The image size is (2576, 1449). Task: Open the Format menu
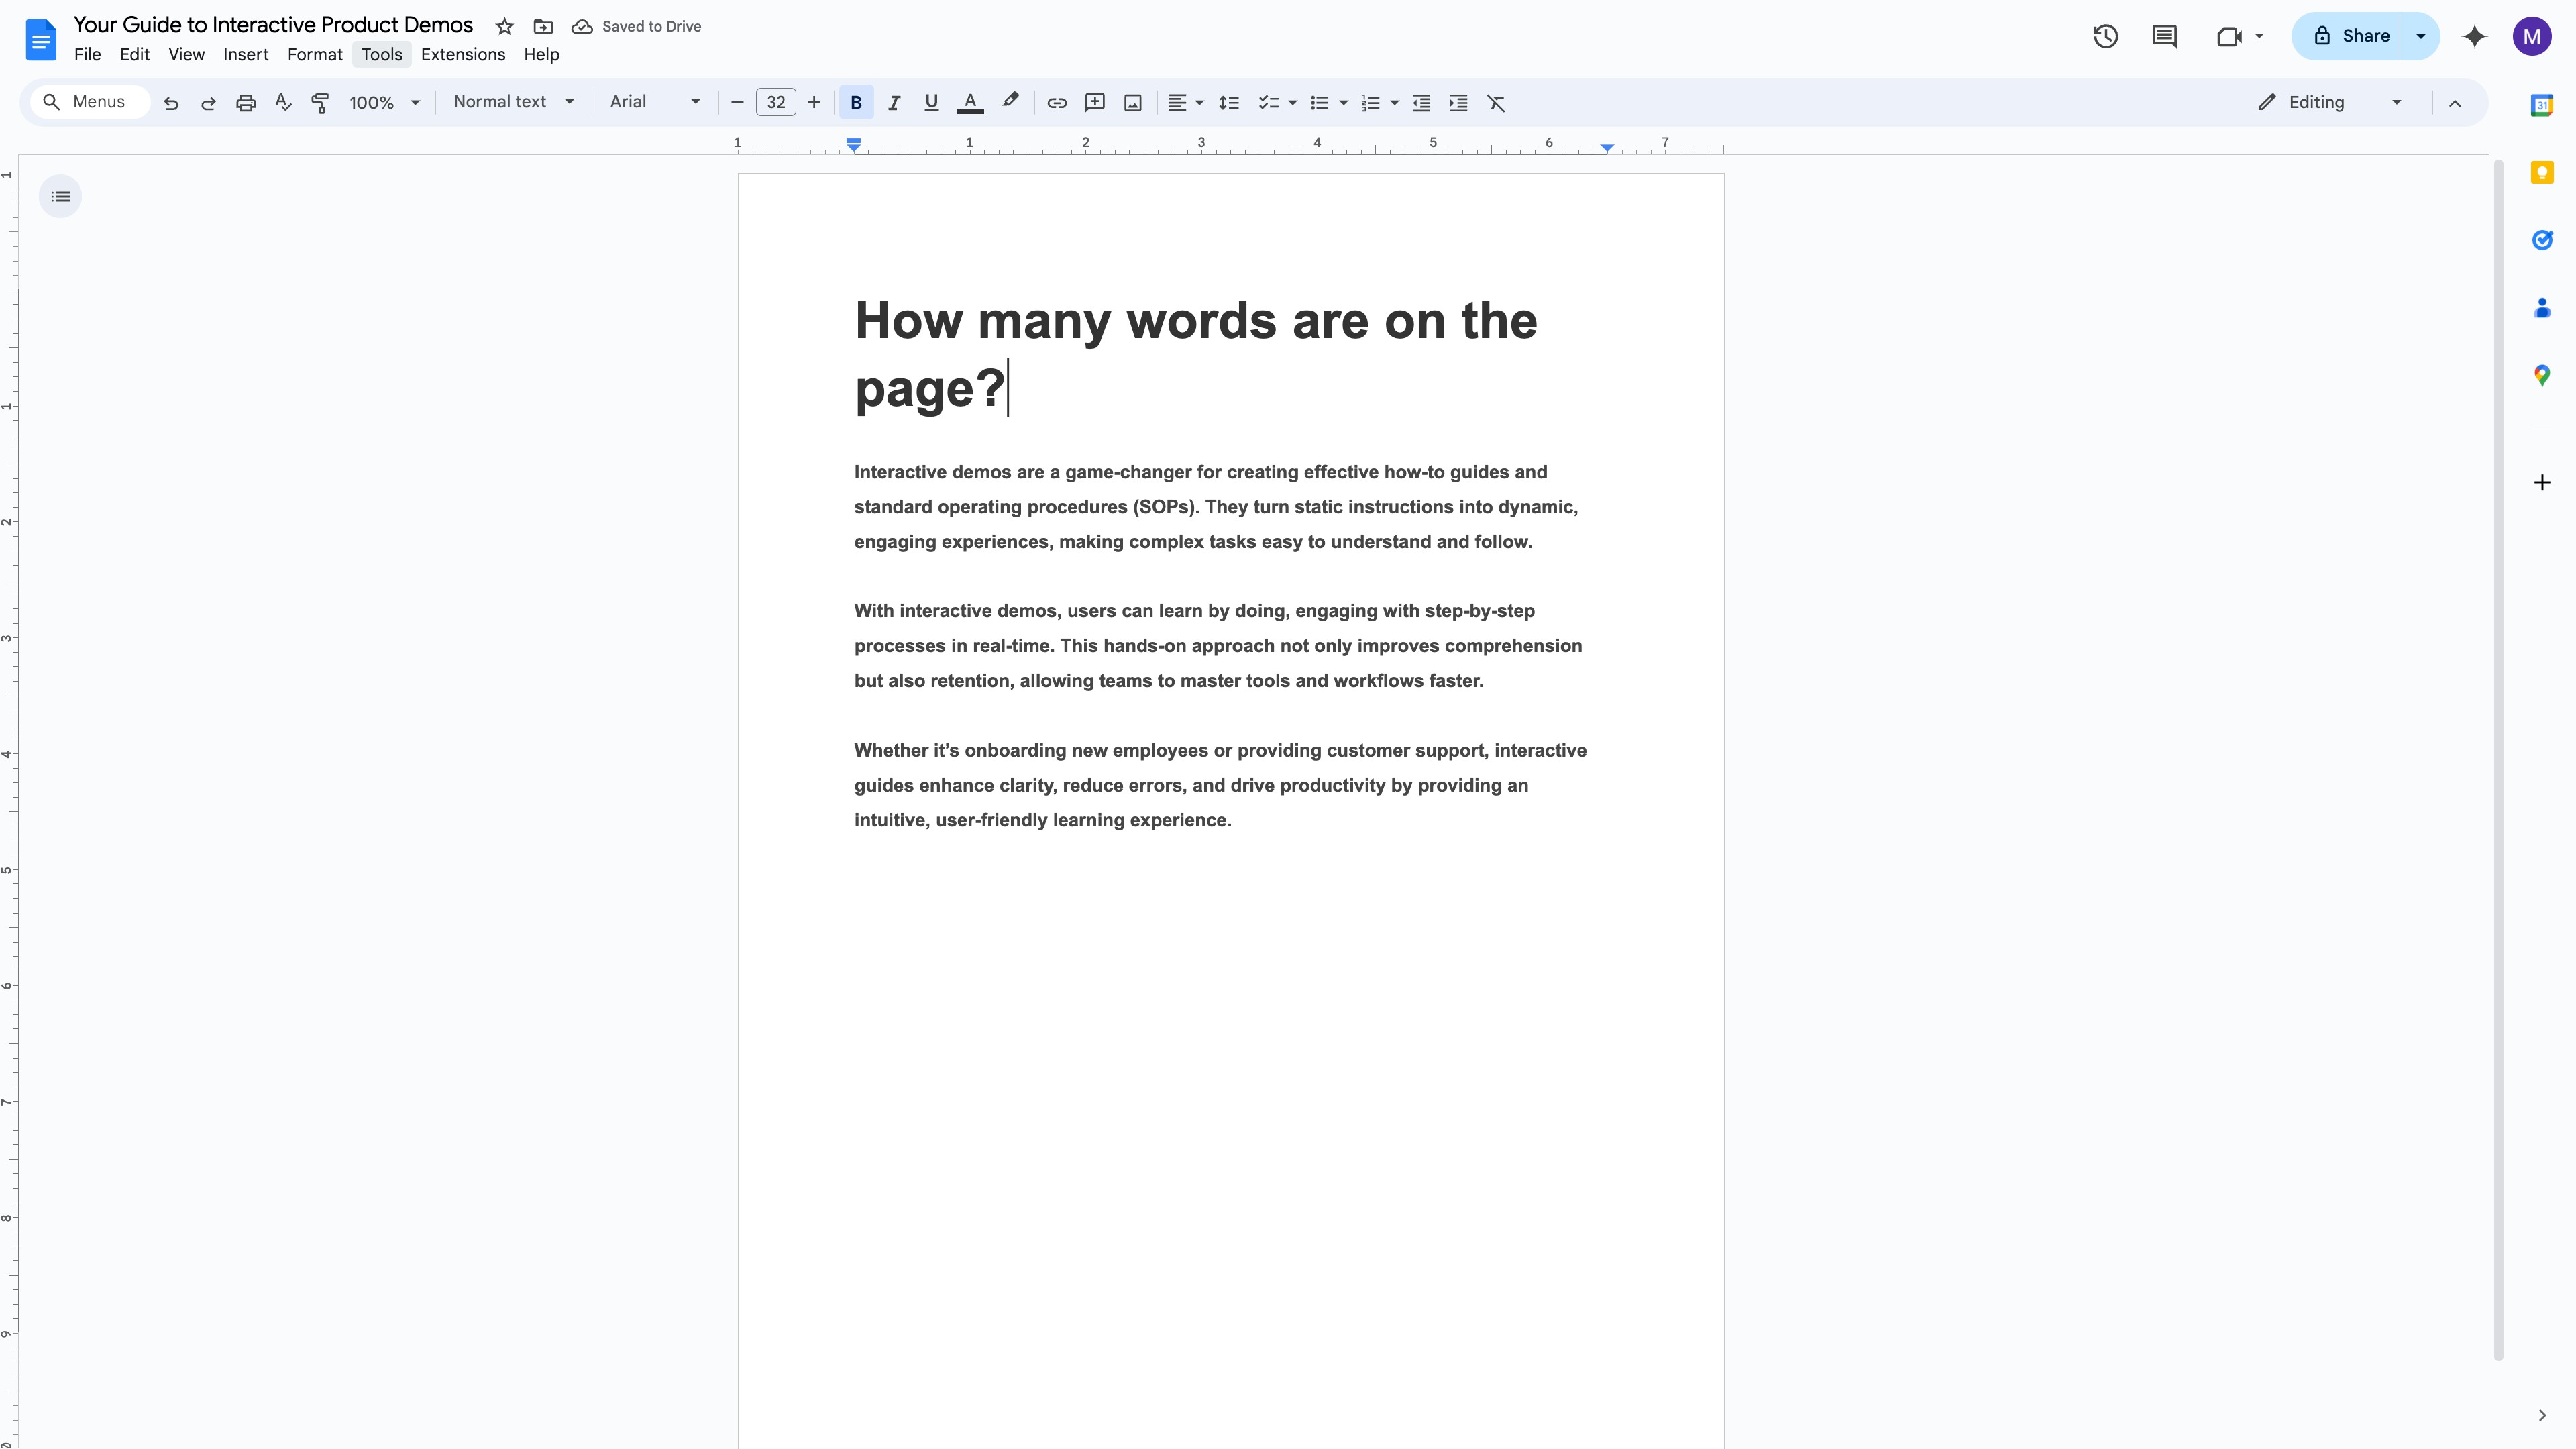[x=315, y=55]
